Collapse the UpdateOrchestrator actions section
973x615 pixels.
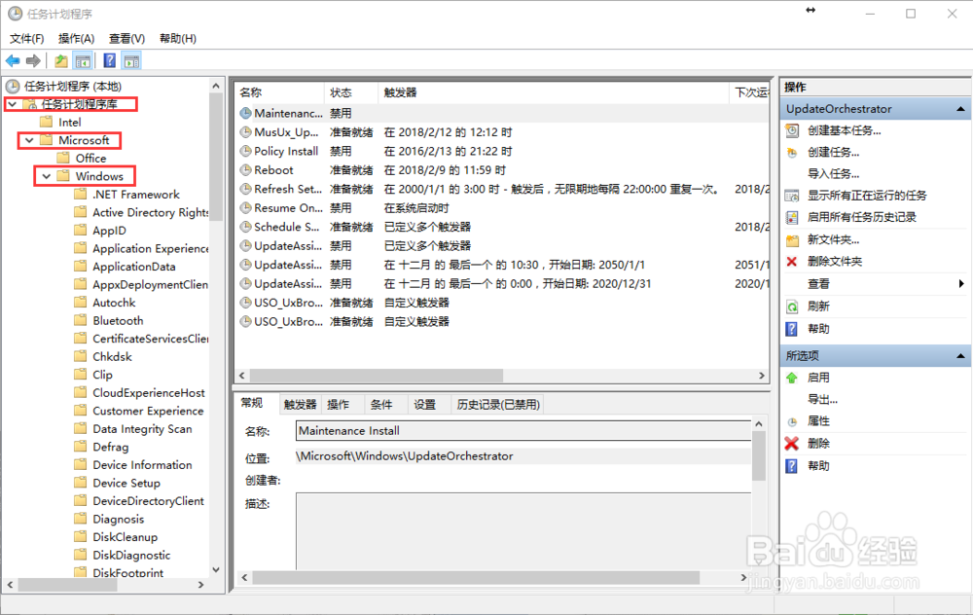(x=960, y=109)
